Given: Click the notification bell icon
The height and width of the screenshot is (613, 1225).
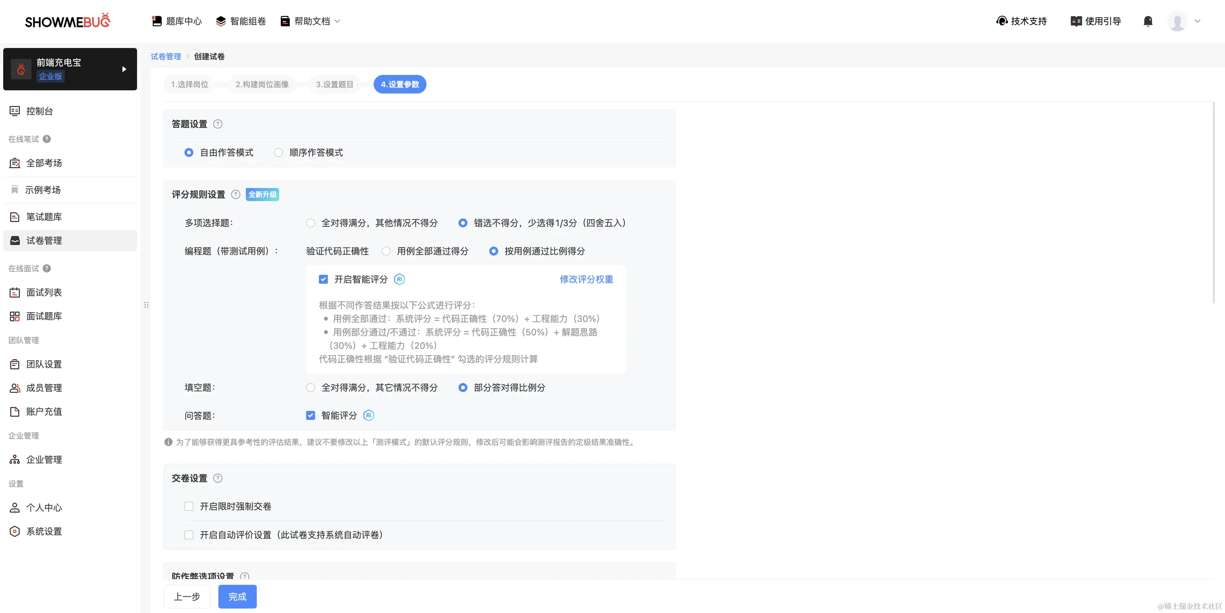Looking at the screenshot, I should 1148,21.
